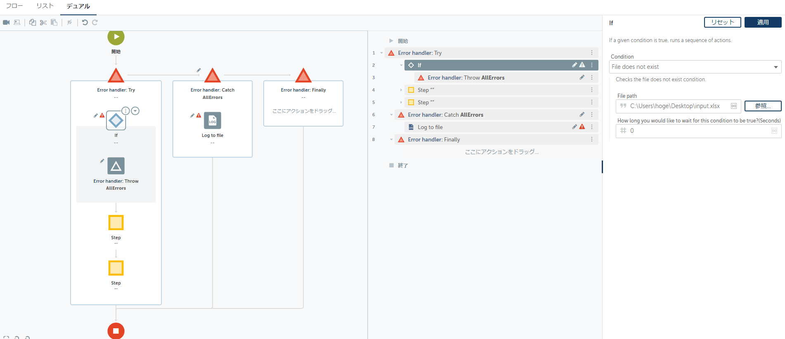Screen dimensions: 785x339
Task: Click warning icon on If list row
Action: (x=582, y=65)
